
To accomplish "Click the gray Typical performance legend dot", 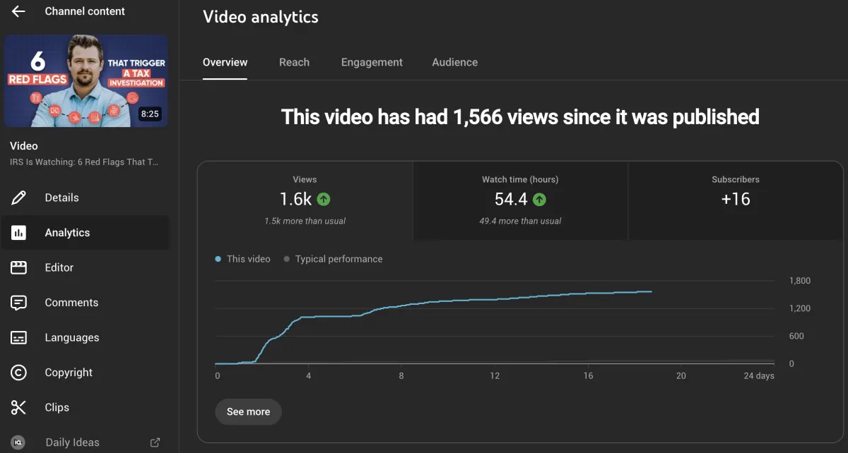I will pyautogui.click(x=287, y=260).
